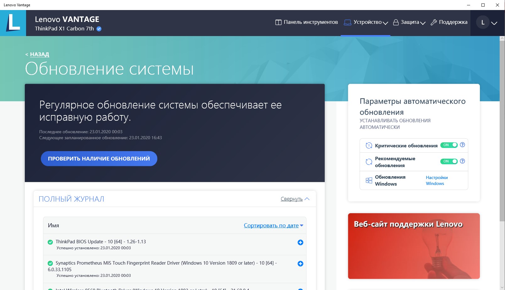Open the Защита dropdown menu

[410, 22]
